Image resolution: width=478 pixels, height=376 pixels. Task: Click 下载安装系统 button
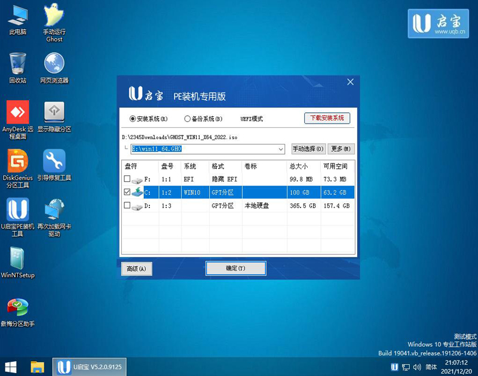[327, 118]
